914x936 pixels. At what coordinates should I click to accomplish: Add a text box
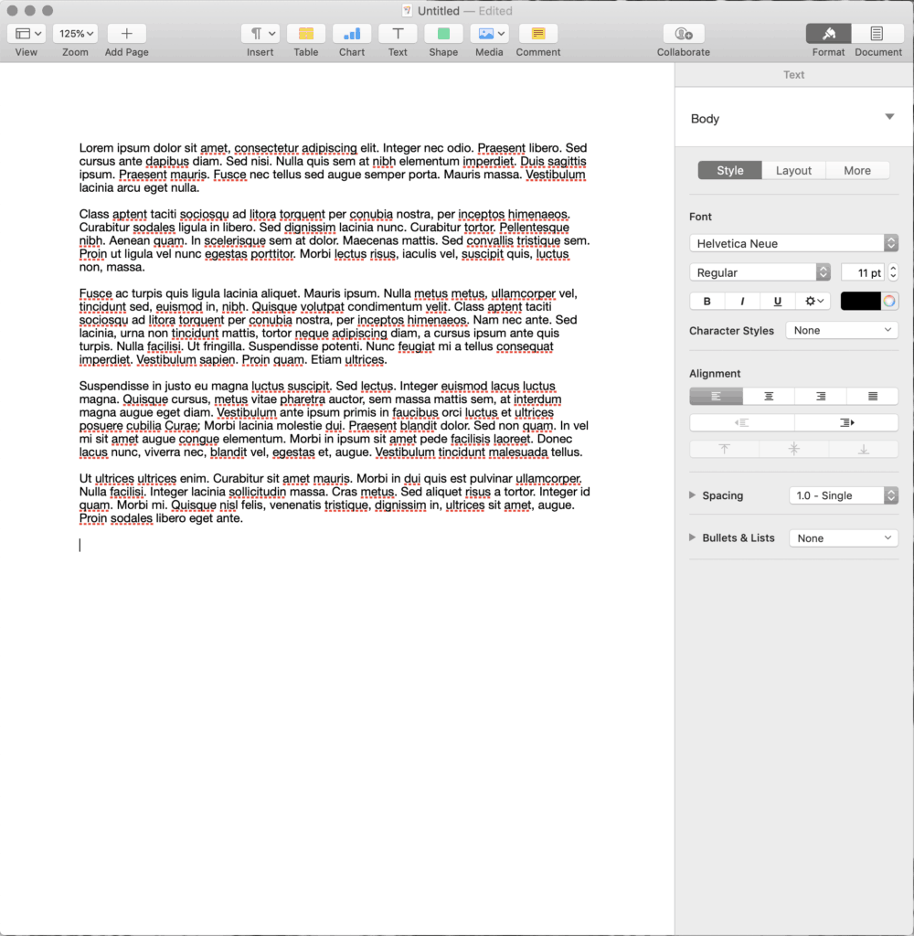coord(398,34)
